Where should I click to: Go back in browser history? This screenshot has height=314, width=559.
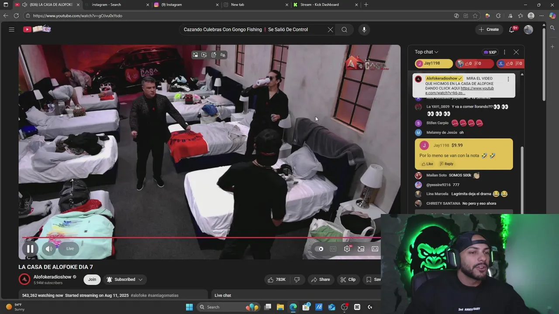click(x=6, y=16)
